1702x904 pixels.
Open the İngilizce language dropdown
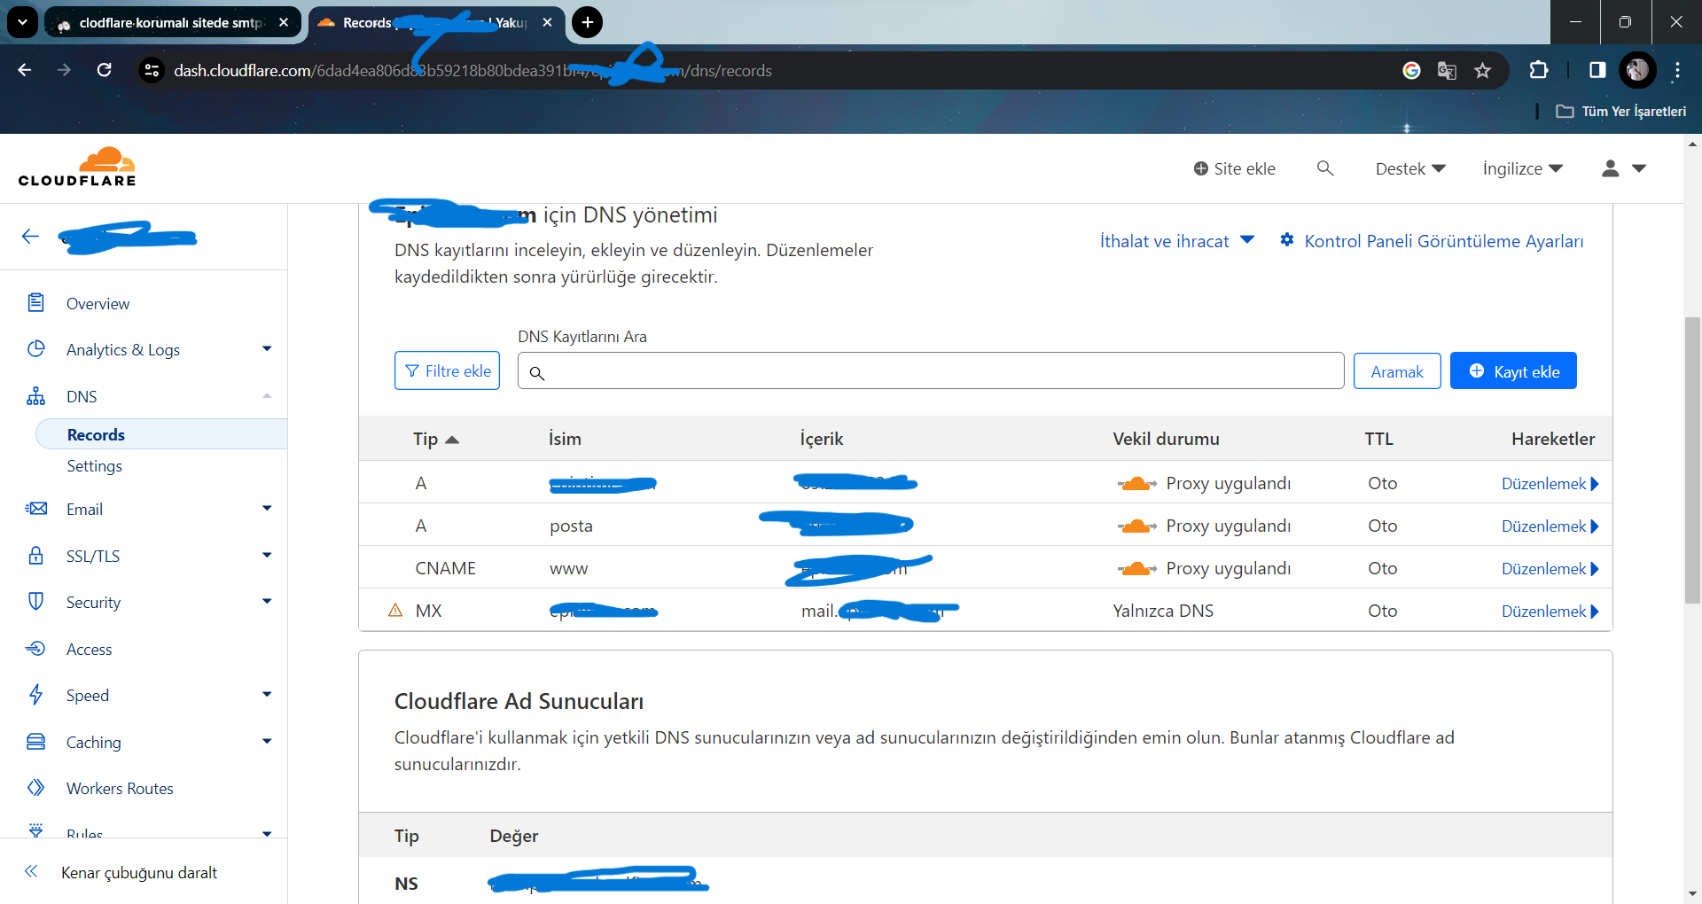pos(1523,168)
